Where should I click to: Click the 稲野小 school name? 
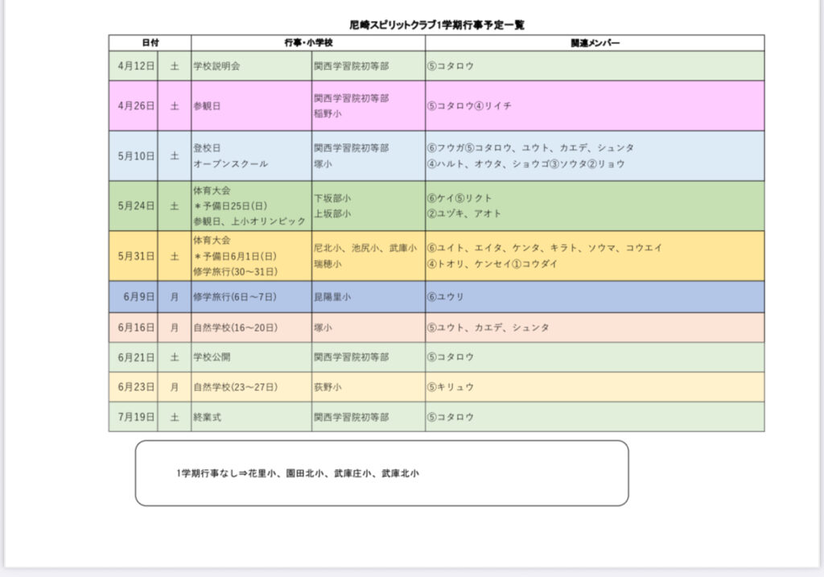coord(328,113)
